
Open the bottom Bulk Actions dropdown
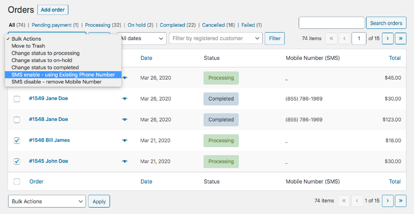tap(47, 201)
